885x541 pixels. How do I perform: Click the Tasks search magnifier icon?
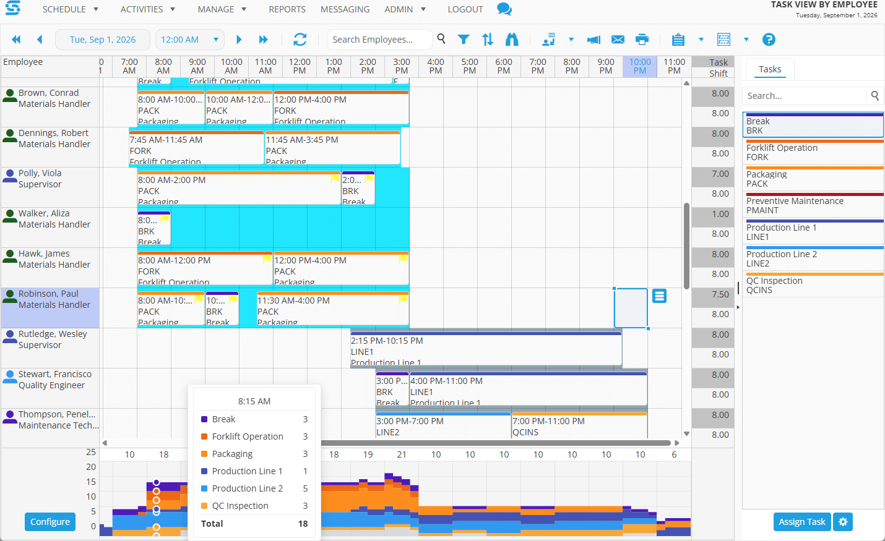(x=875, y=96)
